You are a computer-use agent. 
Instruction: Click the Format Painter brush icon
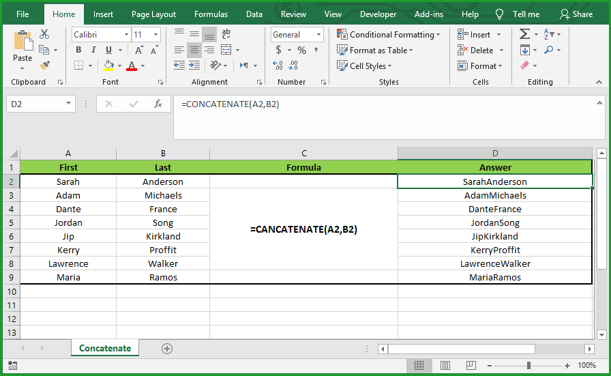(x=44, y=66)
